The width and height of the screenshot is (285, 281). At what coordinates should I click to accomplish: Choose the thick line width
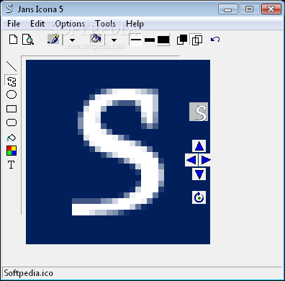163,40
